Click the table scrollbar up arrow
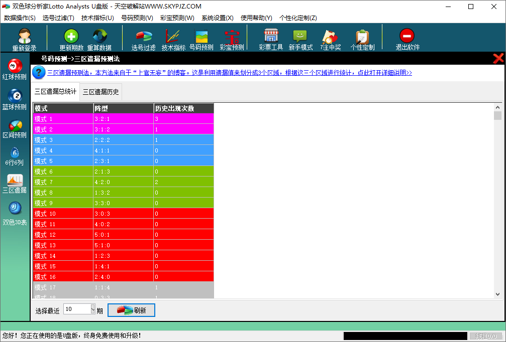Image resolution: width=506 pixels, height=342 pixels. coord(497,107)
